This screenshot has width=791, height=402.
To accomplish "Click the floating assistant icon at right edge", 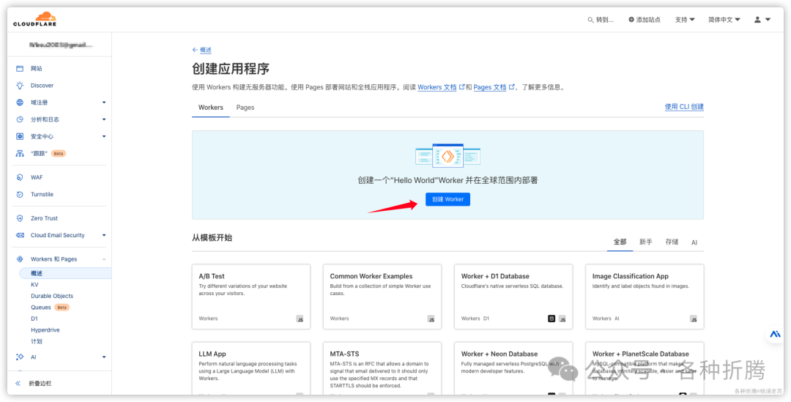I will (775, 335).
